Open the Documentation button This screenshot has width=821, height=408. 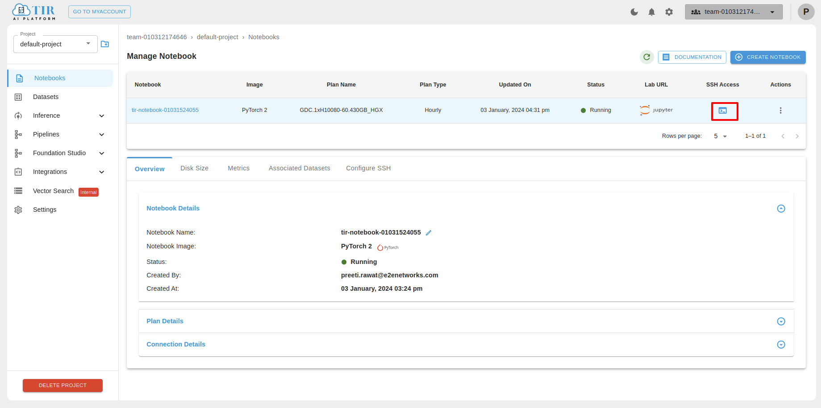tap(692, 57)
